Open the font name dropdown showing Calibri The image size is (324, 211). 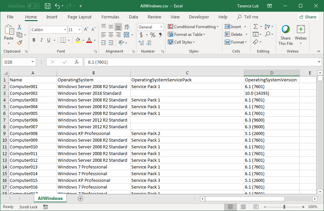[x=65, y=30]
